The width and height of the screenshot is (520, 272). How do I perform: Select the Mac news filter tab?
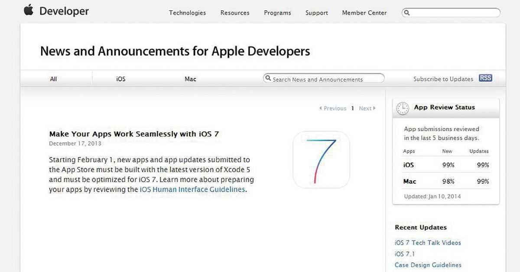click(x=190, y=79)
